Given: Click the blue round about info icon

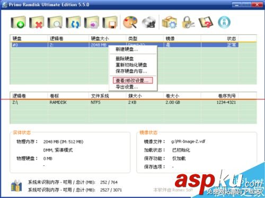Looking at the screenshot, I should pos(224,22).
